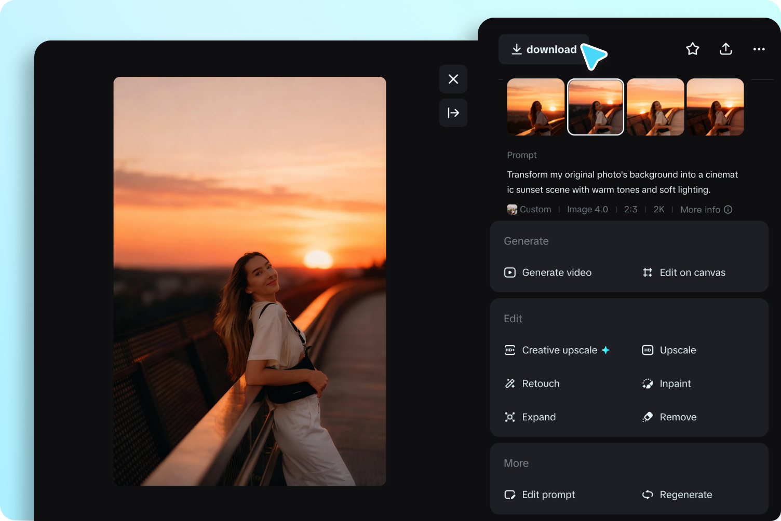Click the Custom model label
Image resolution: width=781 pixels, height=521 pixels.
(x=535, y=210)
